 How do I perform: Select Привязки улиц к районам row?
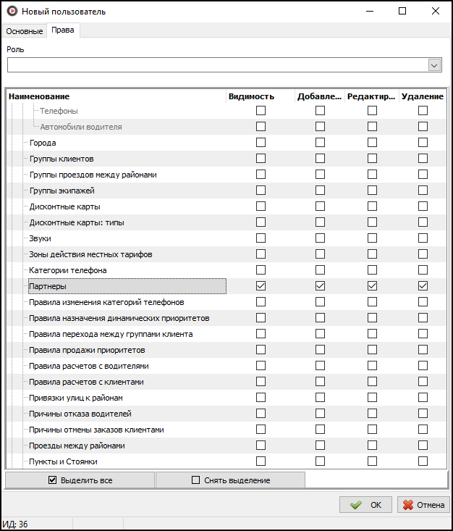pos(76,398)
